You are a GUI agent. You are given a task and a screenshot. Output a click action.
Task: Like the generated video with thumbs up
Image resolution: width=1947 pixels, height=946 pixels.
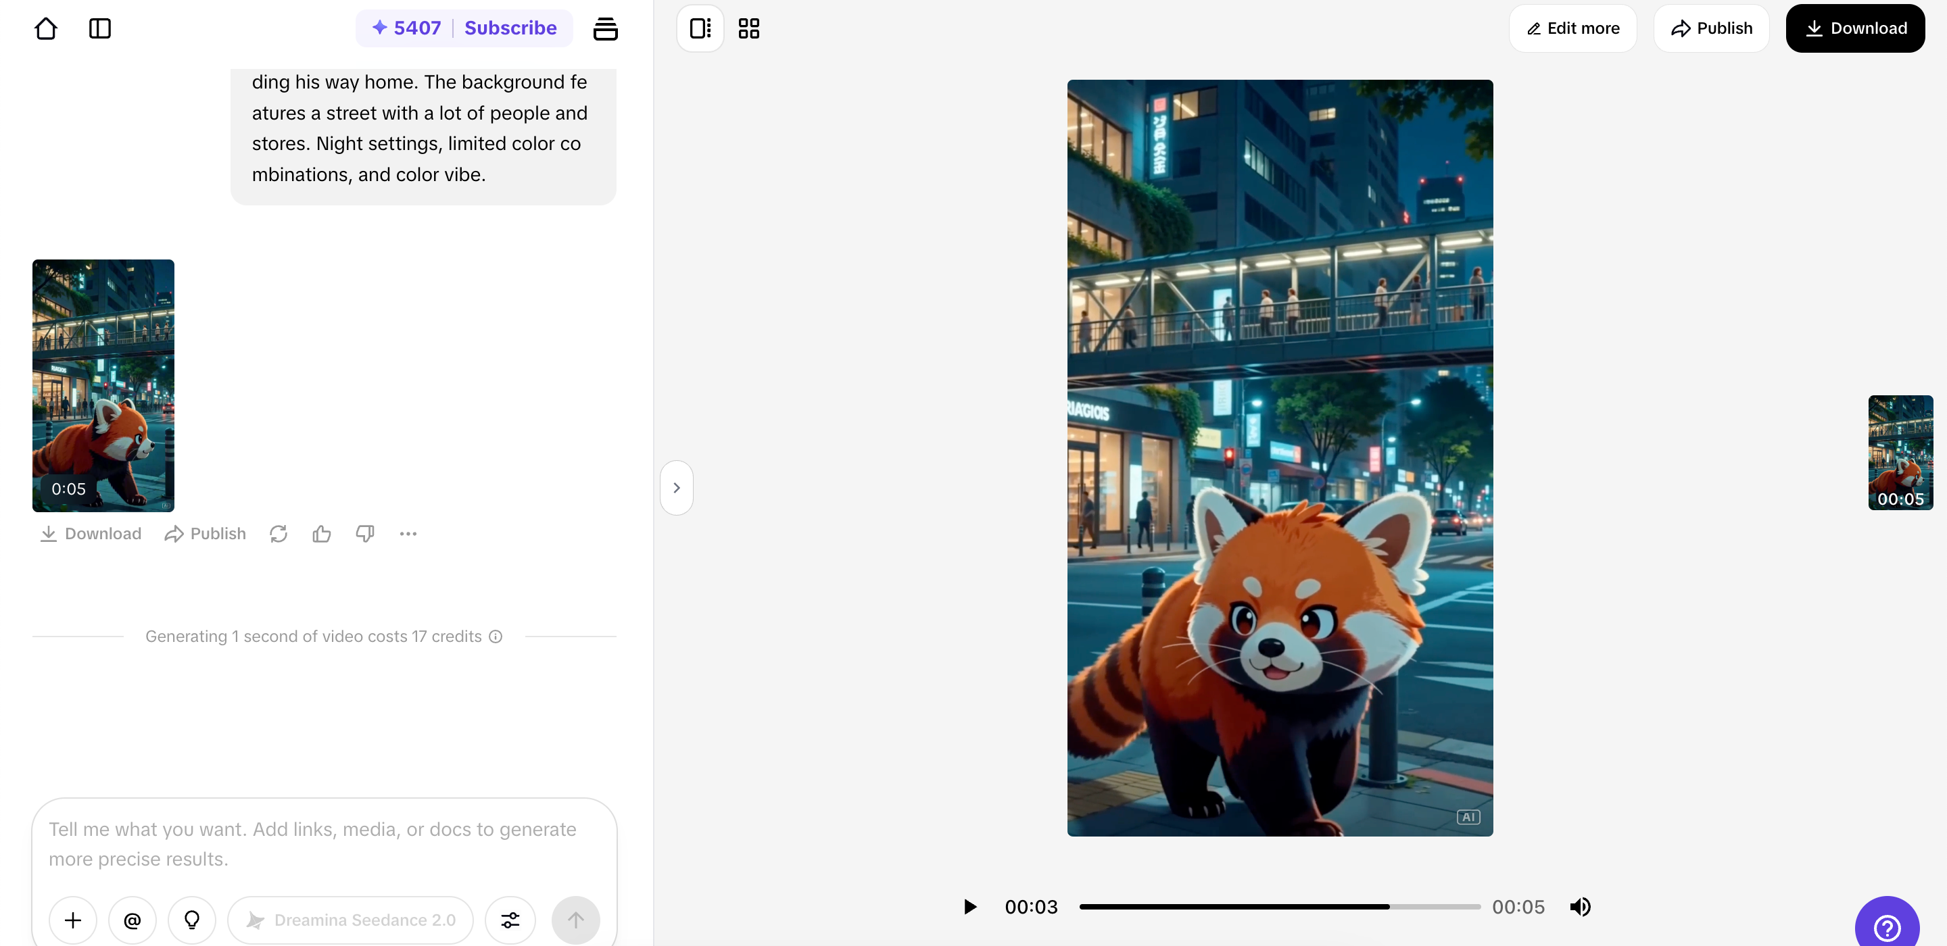coord(321,534)
